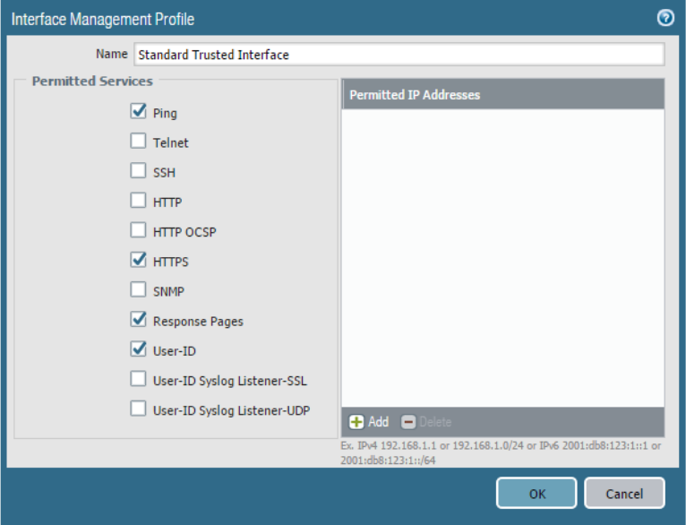The image size is (686, 525).
Task: Turn off Response Pages checkbox
Action: coord(138,320)
